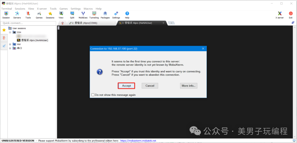Open the Tools toolbar icon

28,15
